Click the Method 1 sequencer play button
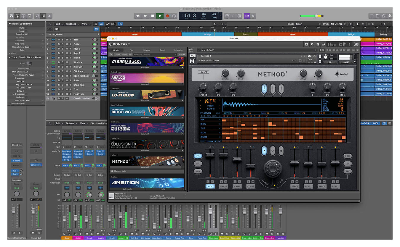The width and height of the screenshot is (400, 247). (264, 151)
